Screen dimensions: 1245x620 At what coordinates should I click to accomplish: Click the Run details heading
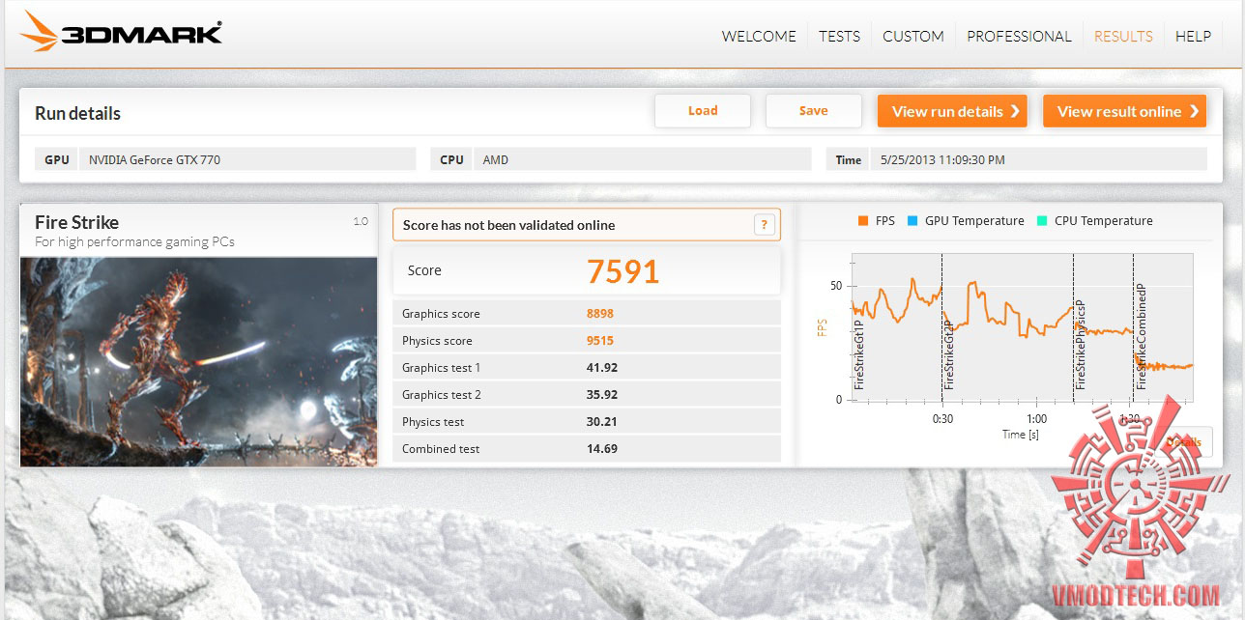pyautogui.click(x=78, y=113)
